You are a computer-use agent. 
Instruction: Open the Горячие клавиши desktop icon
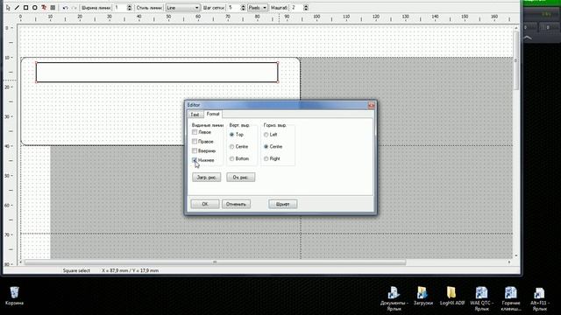pos(511,298)
